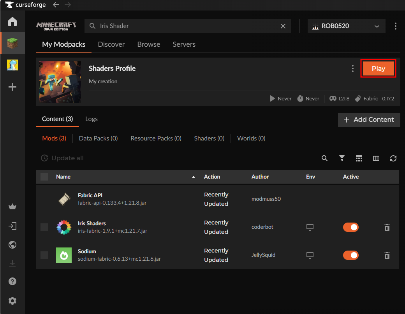405x314 pixels.
Task: Click the Active column header
Action: click(x=351, y=177)
